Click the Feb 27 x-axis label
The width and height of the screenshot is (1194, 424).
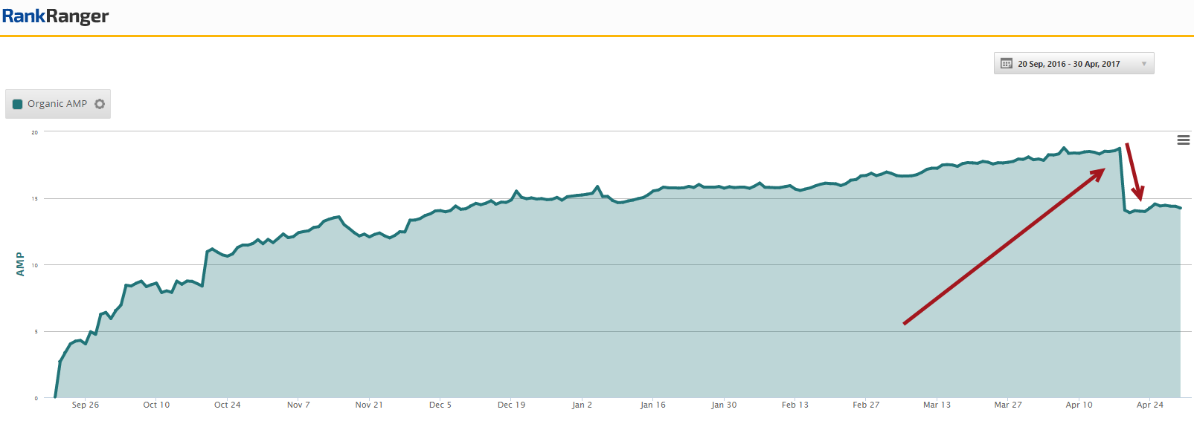coord(866,405)
